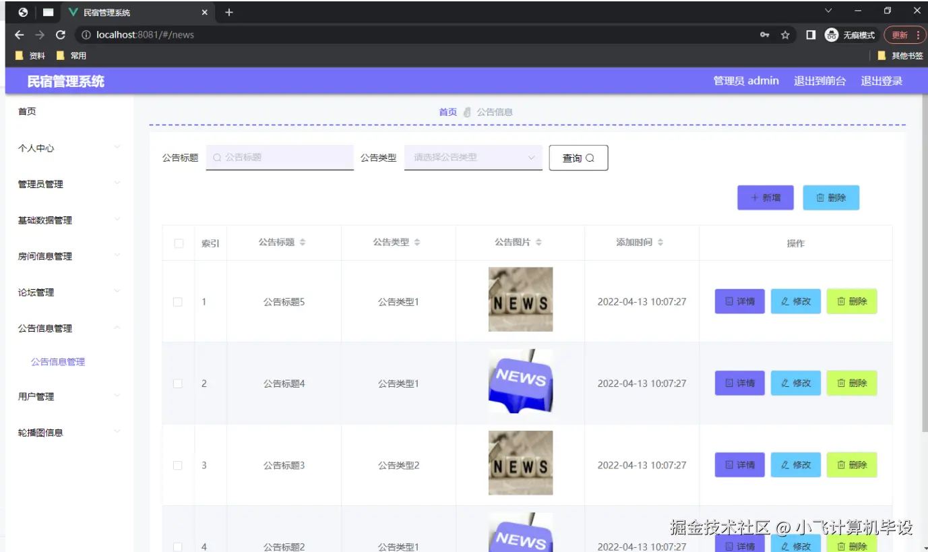Open the 其他书签 bookmarks folder
The height and width of the screenshot is (552, 928).
click(900, 56)
